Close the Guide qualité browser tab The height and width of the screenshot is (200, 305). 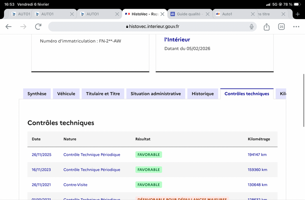click(x=207, y=14)
